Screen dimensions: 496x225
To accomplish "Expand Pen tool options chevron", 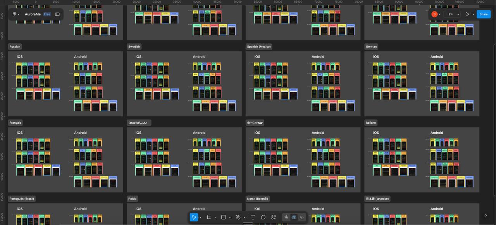I will [245, 217].
